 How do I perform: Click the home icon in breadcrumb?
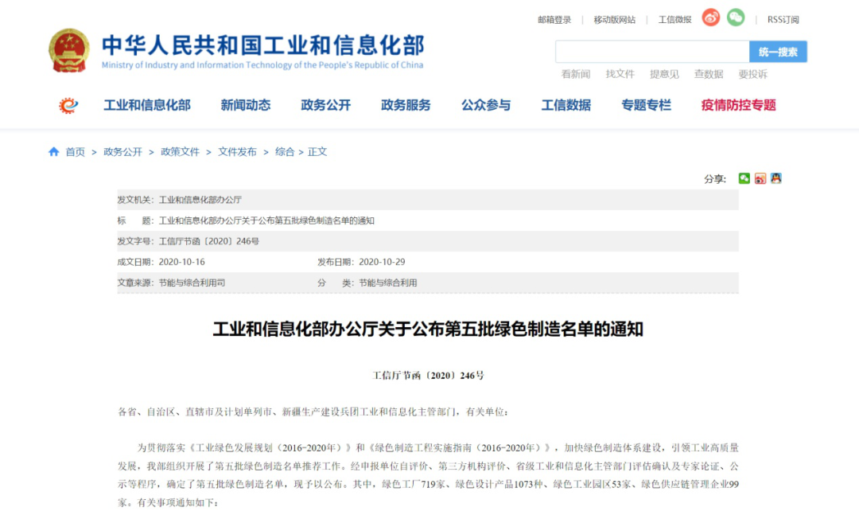[x=54, y=151]
